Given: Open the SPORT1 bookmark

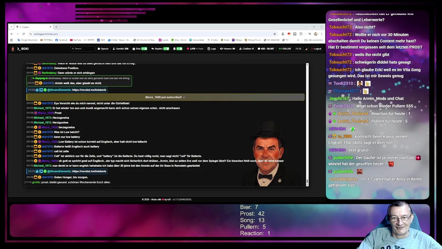Looking at the screenshot, I should point(89,40).
